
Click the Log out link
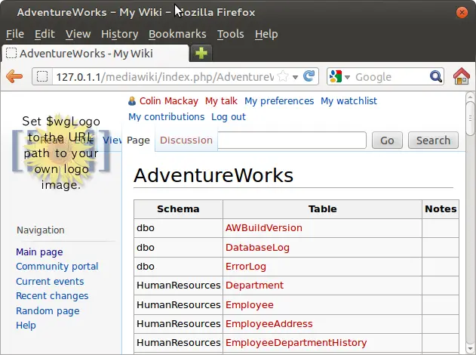pyautogui.click(x=229, y=117)
